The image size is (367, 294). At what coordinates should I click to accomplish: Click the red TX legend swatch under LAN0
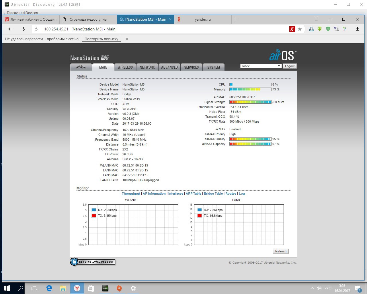coord(200,216)
